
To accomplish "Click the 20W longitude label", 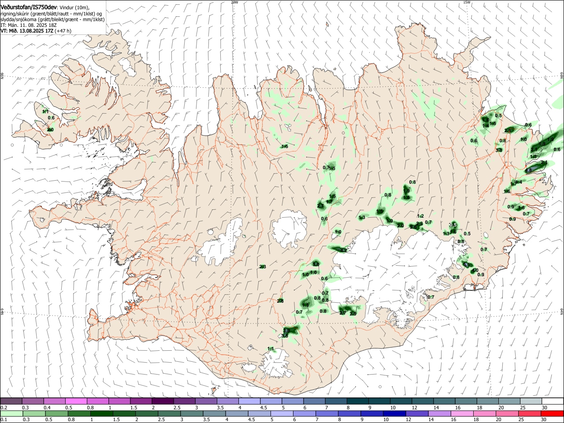I will click(234, 2).
